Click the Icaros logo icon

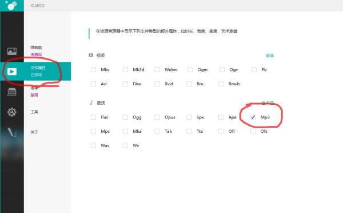tap(12, 5)
